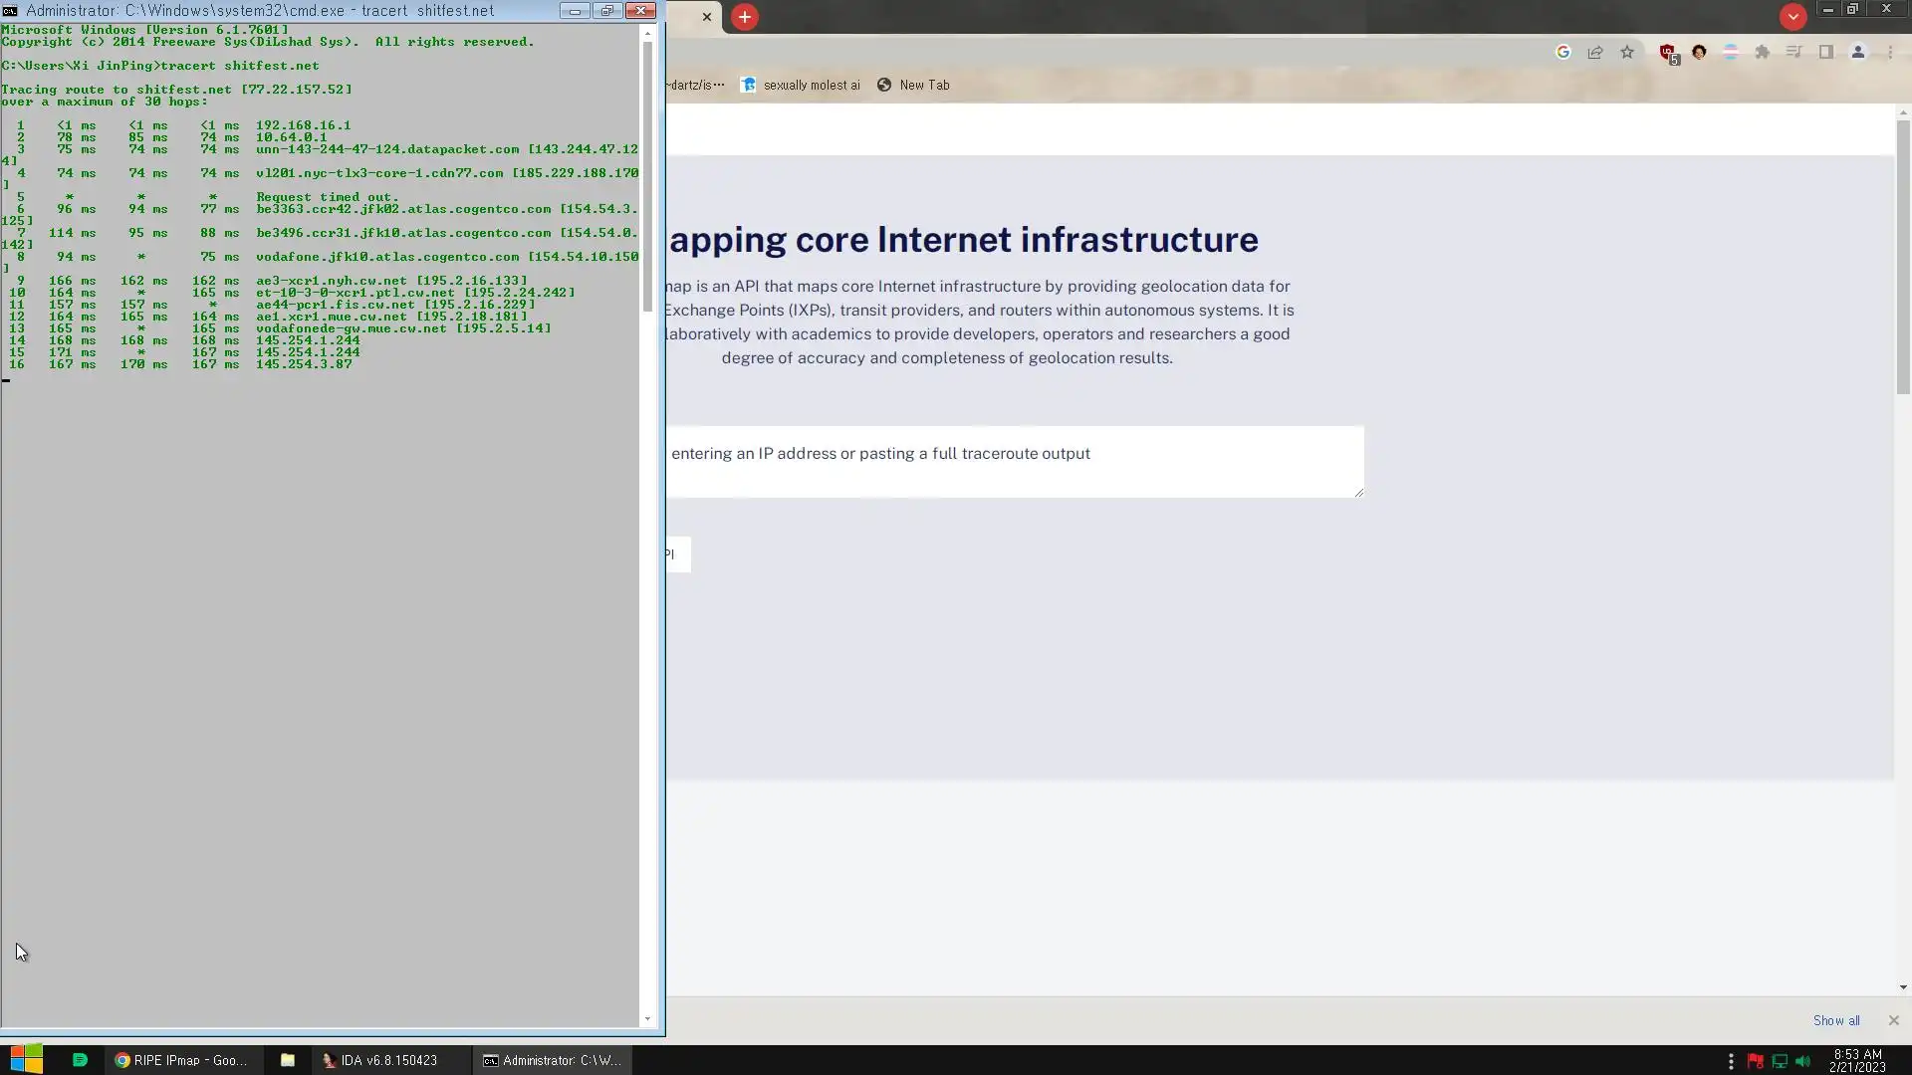Click Show all in downloads bar
Image resolution: width=1912 pixels, height=1075 pixels.
pyautogui.click(x=1835, y=1021)
